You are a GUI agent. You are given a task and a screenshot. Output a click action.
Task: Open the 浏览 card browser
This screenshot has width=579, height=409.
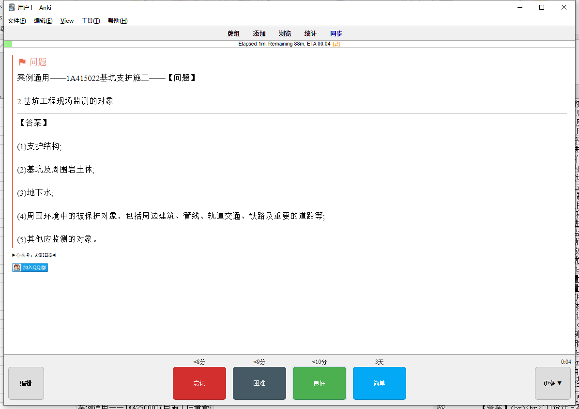[285, 33]
